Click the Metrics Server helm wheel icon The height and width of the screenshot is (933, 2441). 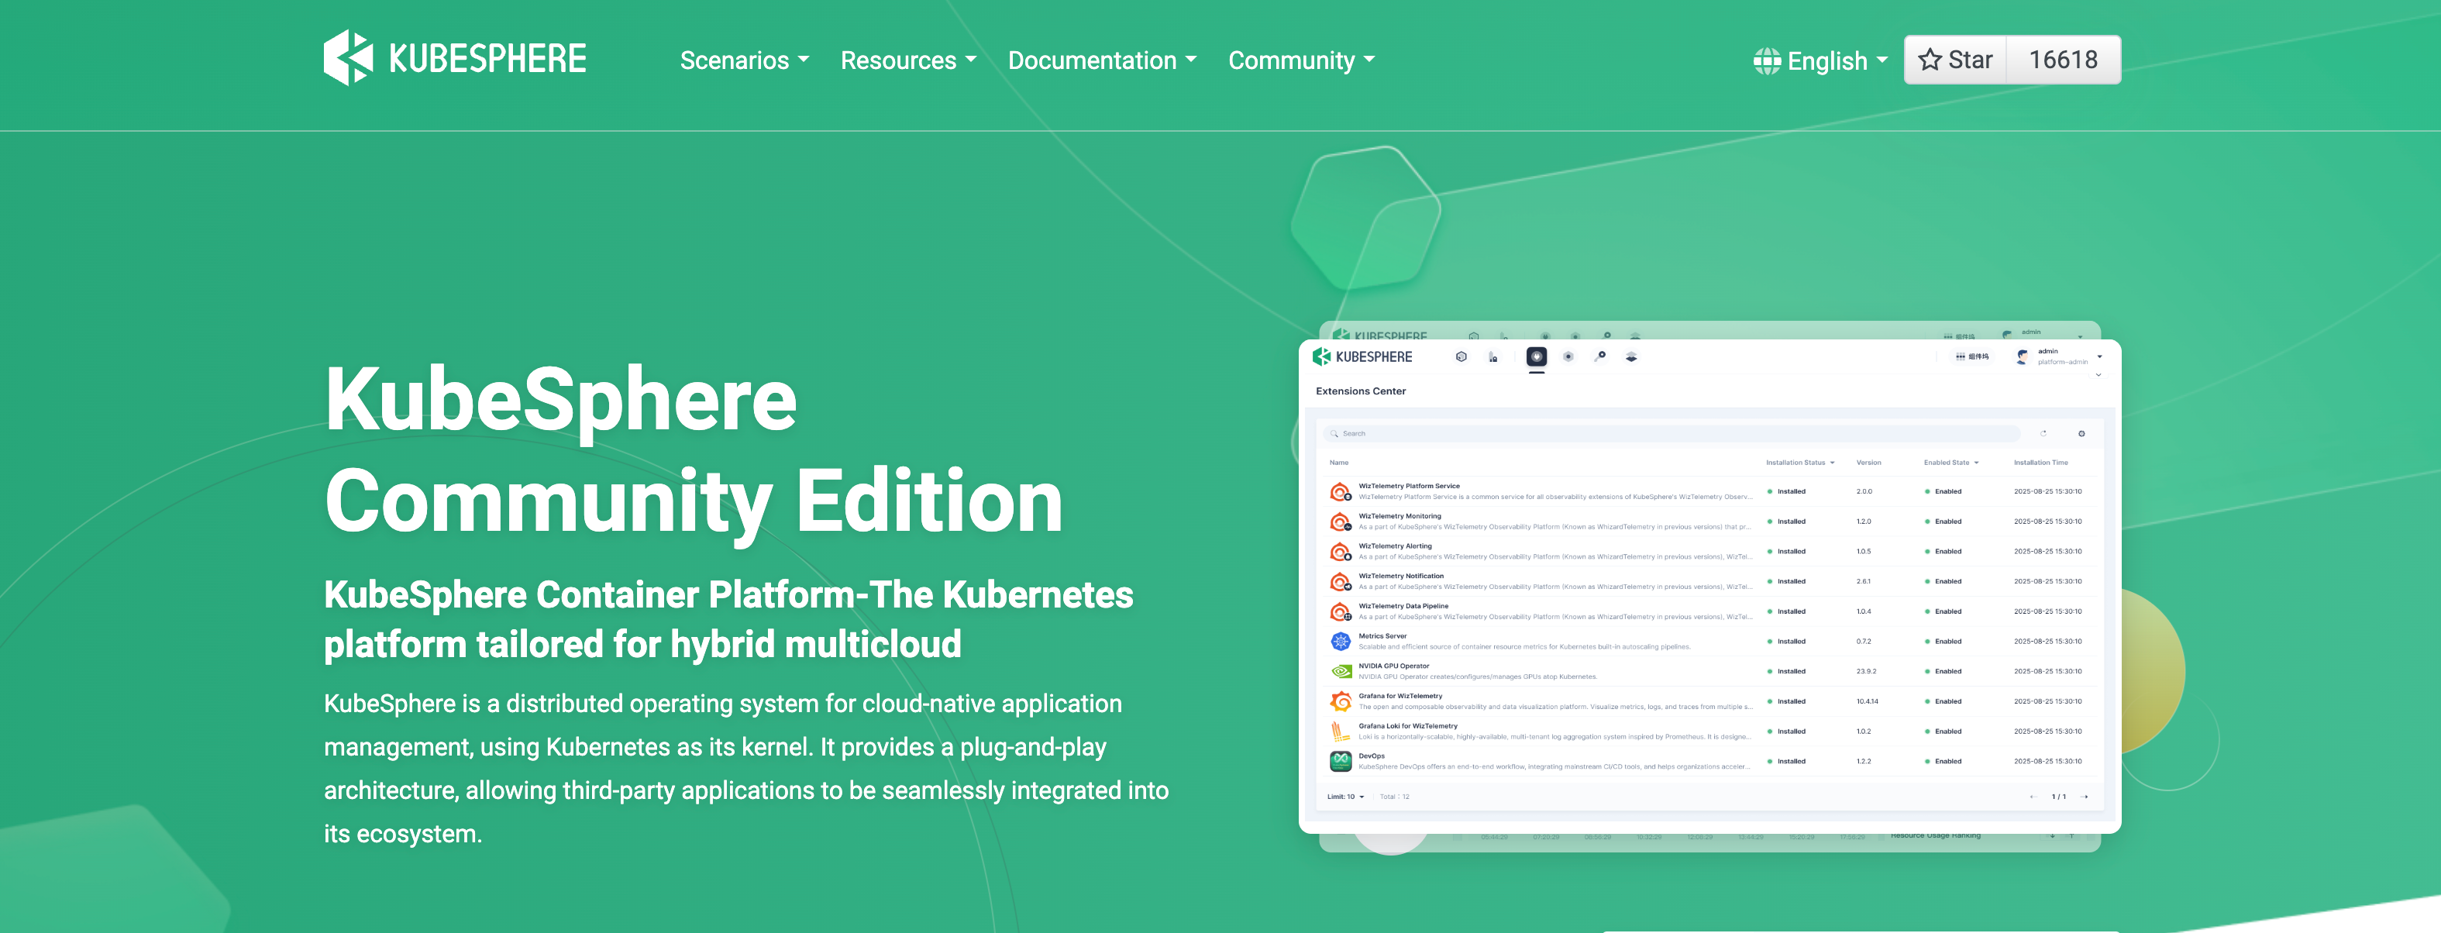coord(1340,642)
